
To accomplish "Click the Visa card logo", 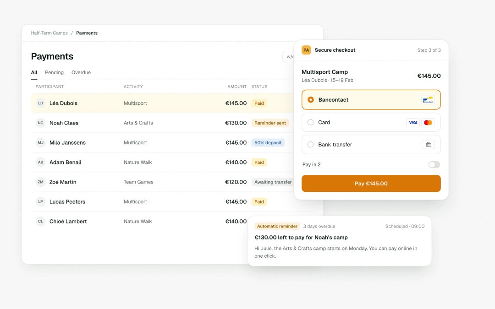I will [413, 123].
